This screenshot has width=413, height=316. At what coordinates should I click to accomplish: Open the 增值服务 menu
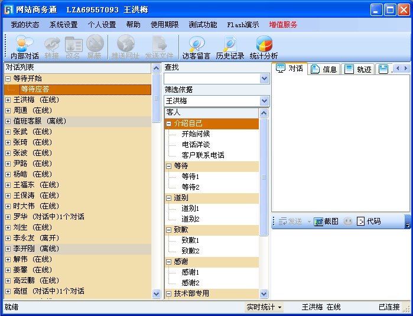pos(283,25)
